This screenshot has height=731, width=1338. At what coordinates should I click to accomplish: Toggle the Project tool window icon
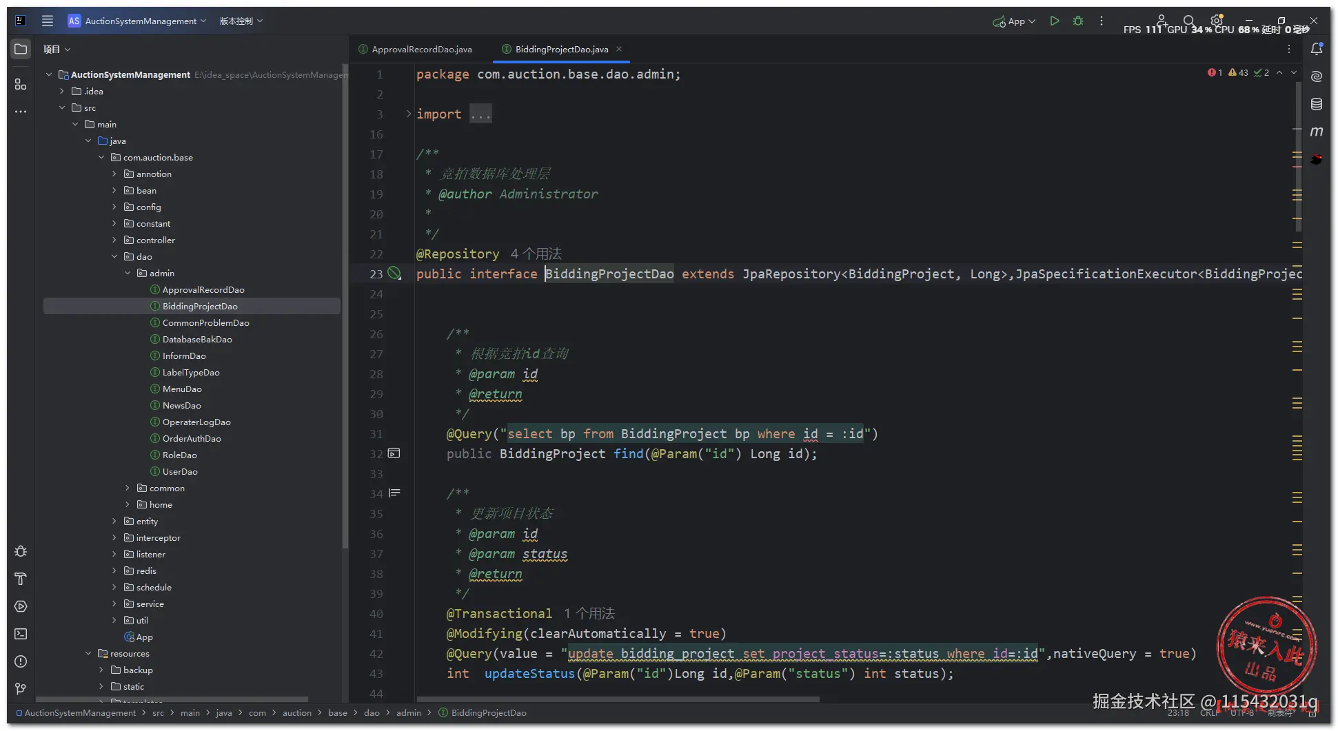[21, 49]
